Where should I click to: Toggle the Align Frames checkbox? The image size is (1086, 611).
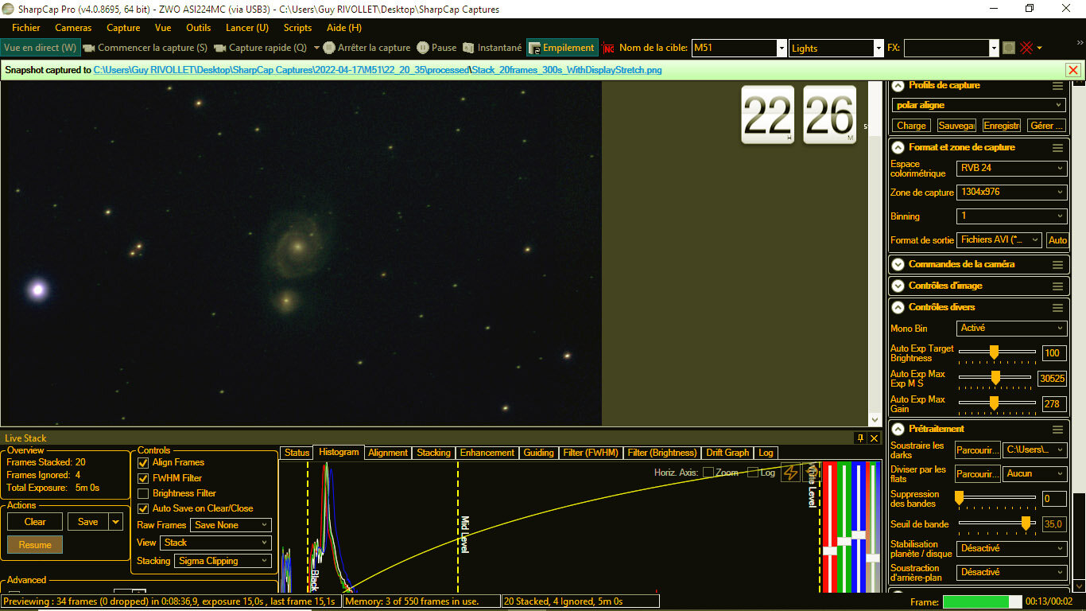(143, 462)
